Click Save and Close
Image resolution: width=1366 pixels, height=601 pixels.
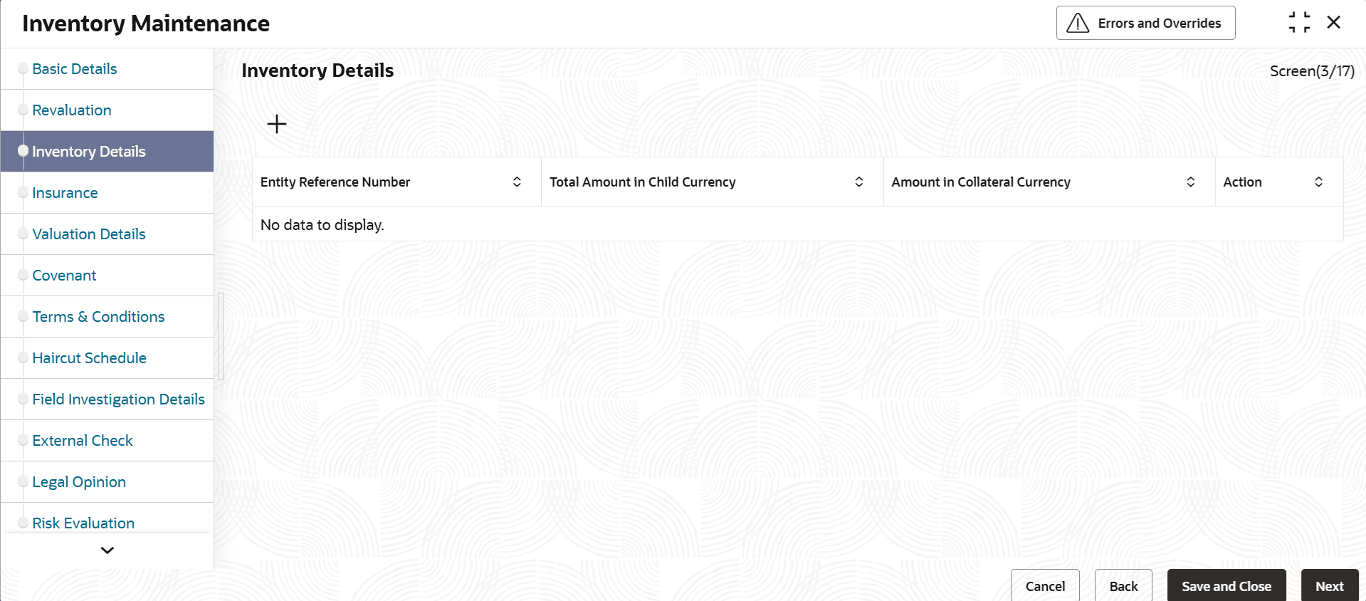point(1226,586)
